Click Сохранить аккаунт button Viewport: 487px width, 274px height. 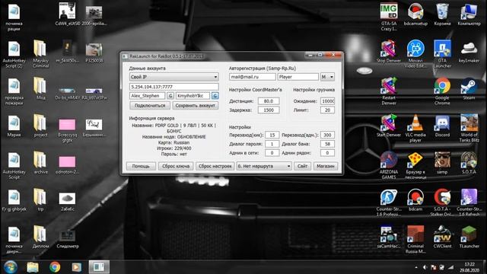[195, 106]
